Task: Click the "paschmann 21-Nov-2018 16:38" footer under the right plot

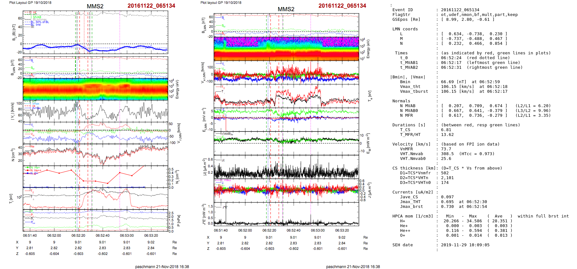Action: point(353,266)
